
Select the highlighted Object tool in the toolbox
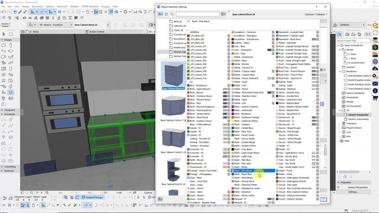(x=11, y=92)
